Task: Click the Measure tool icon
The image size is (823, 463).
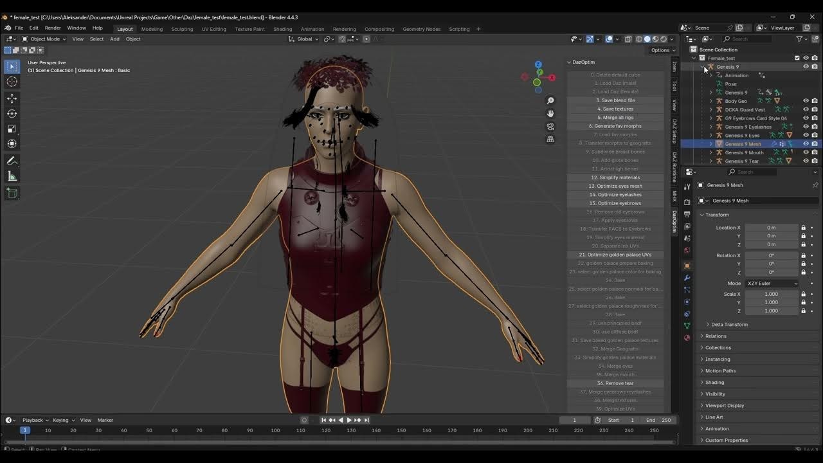Action: tap(12, 176)
